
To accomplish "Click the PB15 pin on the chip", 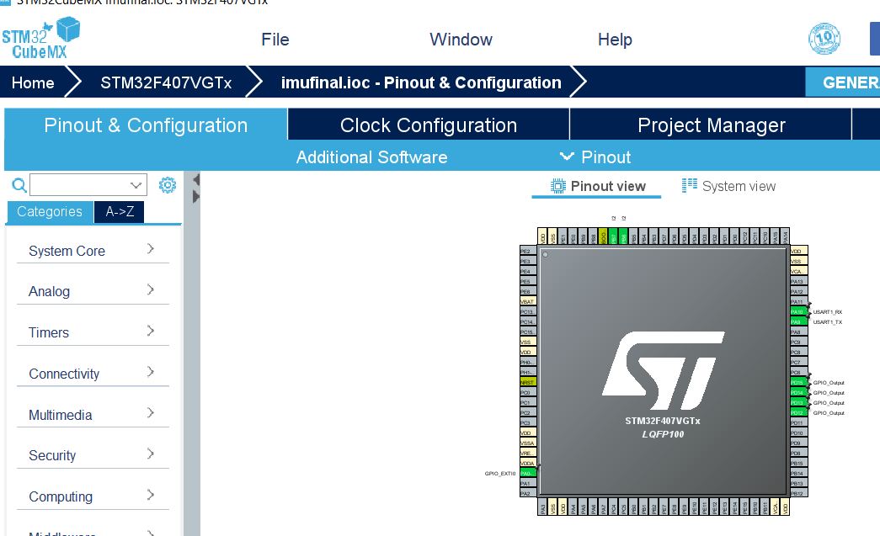I will tap(798, 463).
